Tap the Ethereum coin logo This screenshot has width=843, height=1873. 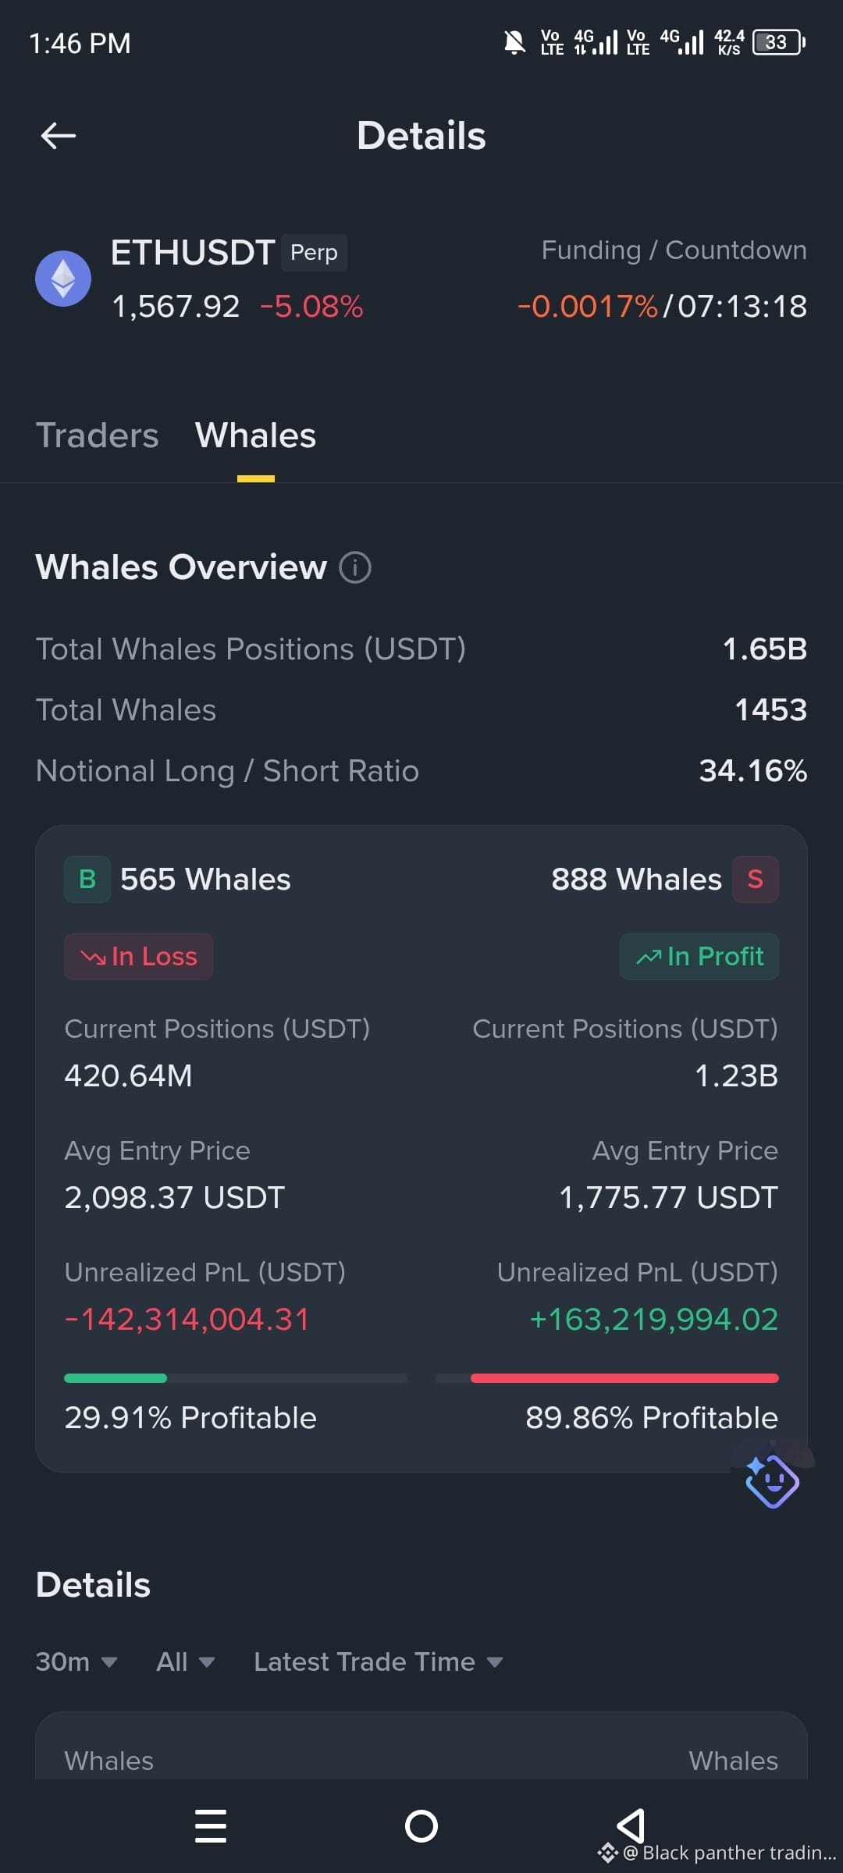(x=63, y=279)
